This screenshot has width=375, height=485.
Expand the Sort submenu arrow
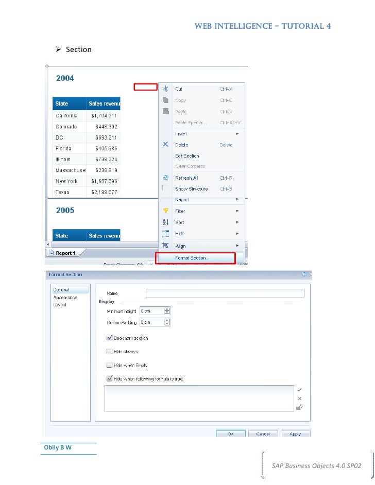237,222
